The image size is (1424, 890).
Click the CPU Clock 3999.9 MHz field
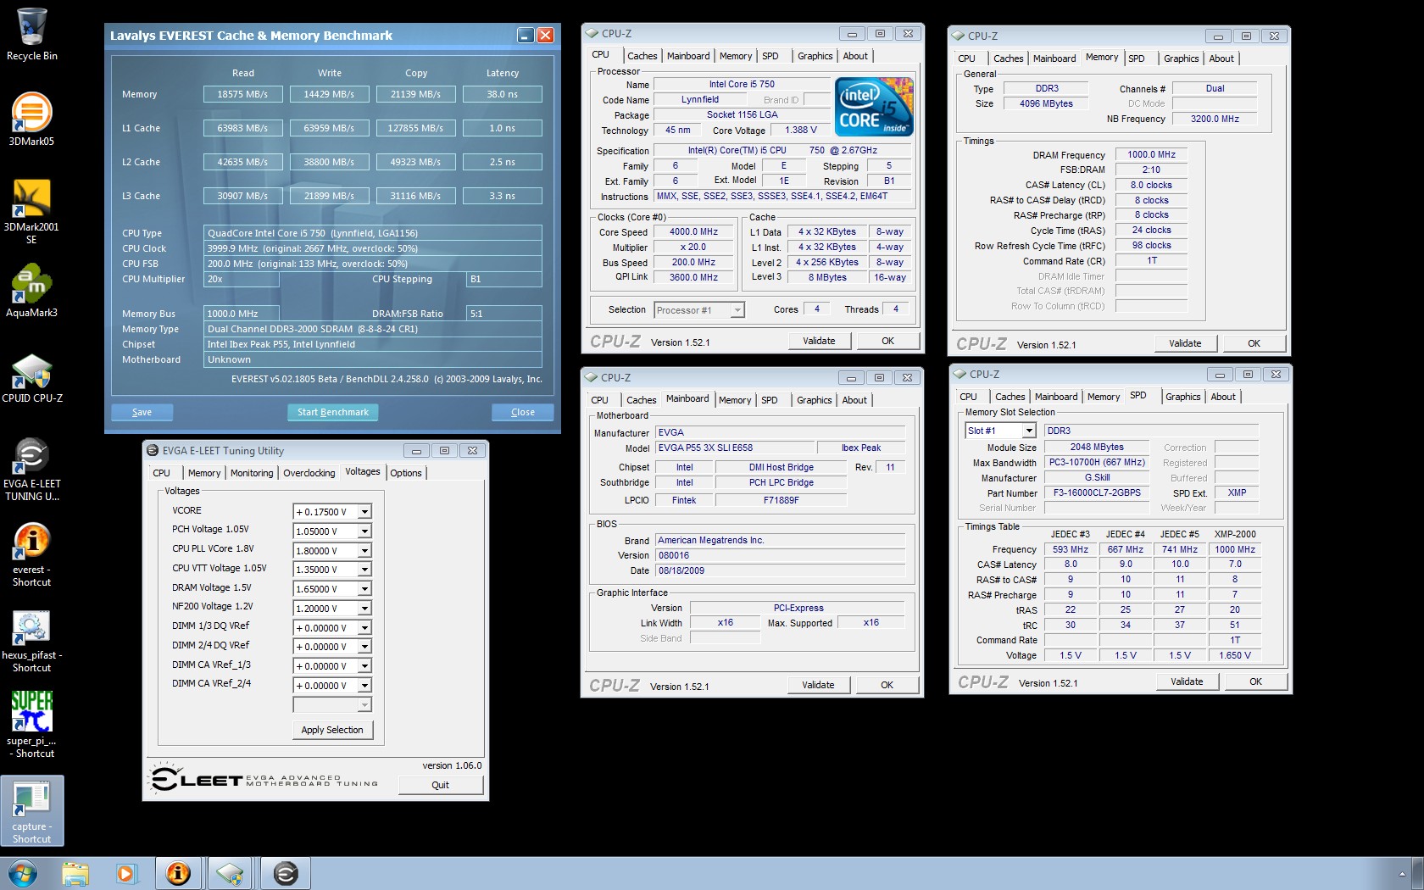click(x=373, y=248)
